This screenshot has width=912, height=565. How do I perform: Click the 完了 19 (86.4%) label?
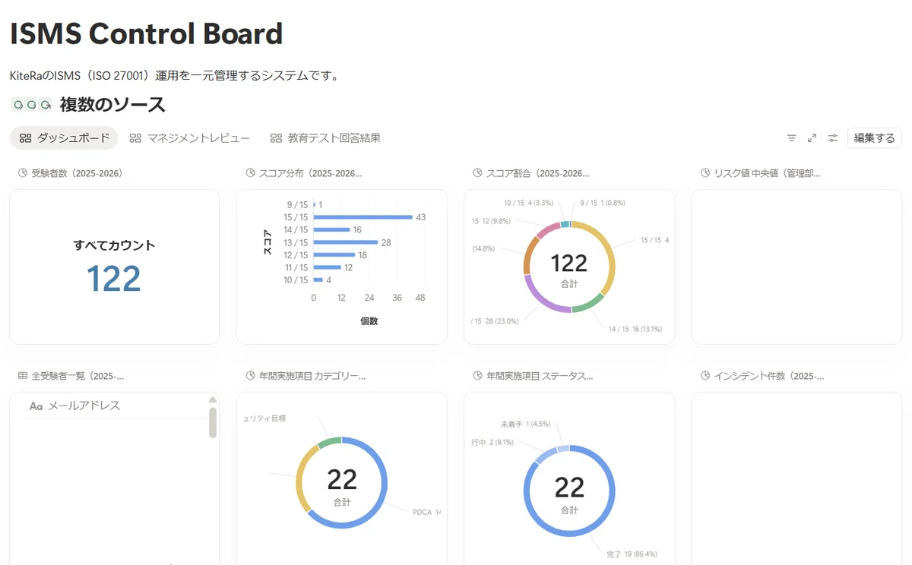[632, 554]
